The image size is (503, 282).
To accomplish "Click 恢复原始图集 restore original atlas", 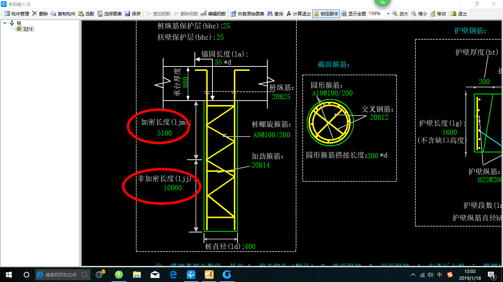I will click(x=247, y=14).
